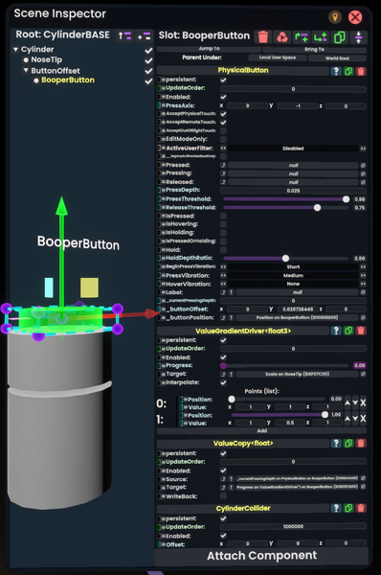Move gradient point 0 down
Viewport: 381px width, 575px height.
tap(355, 403)
